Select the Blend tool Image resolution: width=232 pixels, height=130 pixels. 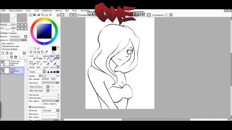click(46, 63)
